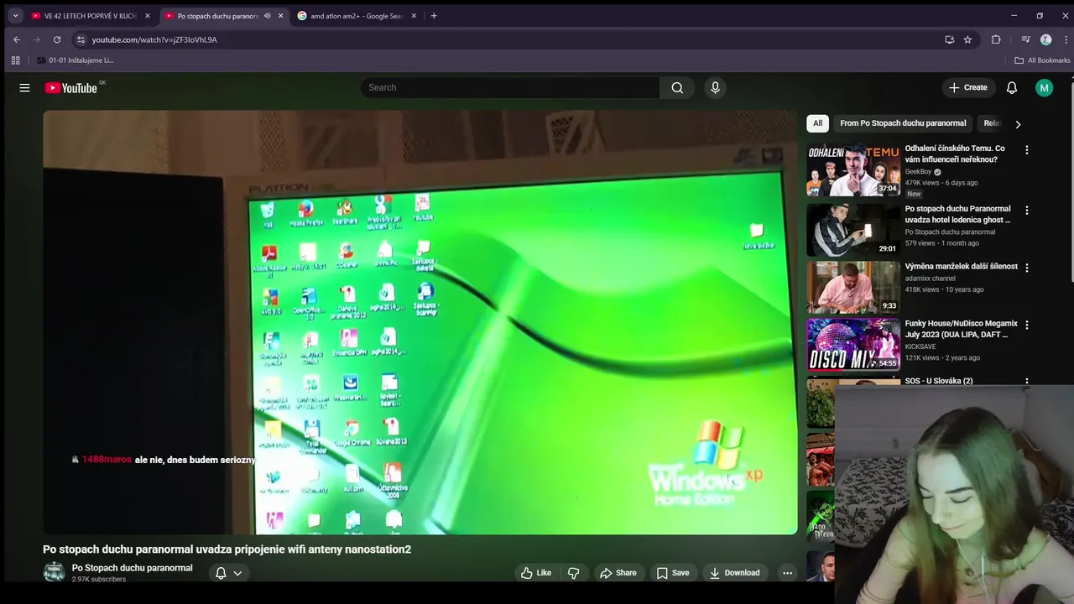Open more options for hotel lodenica ghost video
This screenshot has width=1074, height=604.
(1026, 211)
